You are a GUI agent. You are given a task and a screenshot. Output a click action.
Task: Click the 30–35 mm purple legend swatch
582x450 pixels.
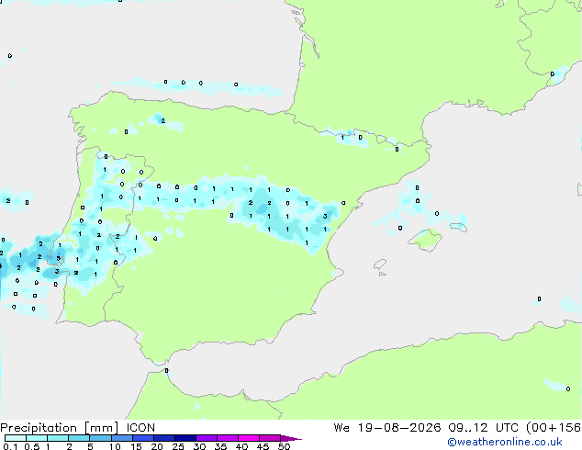(206, 438)
